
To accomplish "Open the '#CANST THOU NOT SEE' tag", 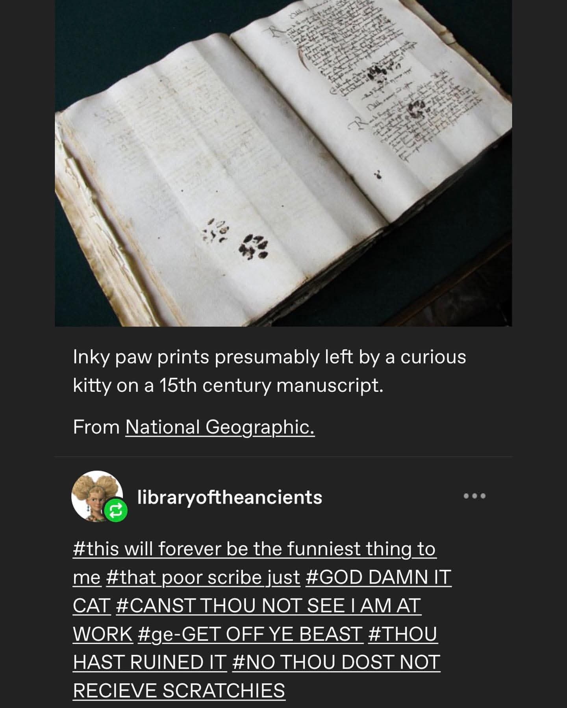I will 269,606.
